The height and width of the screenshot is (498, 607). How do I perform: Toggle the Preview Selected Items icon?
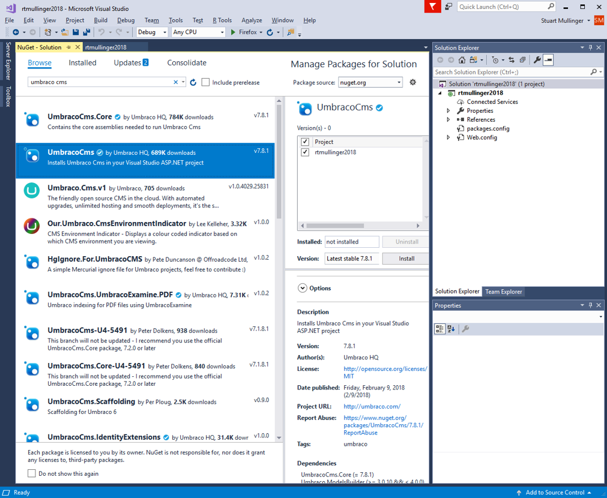pos(548,60)
